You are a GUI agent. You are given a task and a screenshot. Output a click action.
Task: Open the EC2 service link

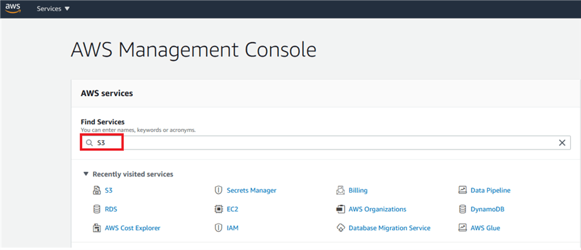(x=232, y=209)
